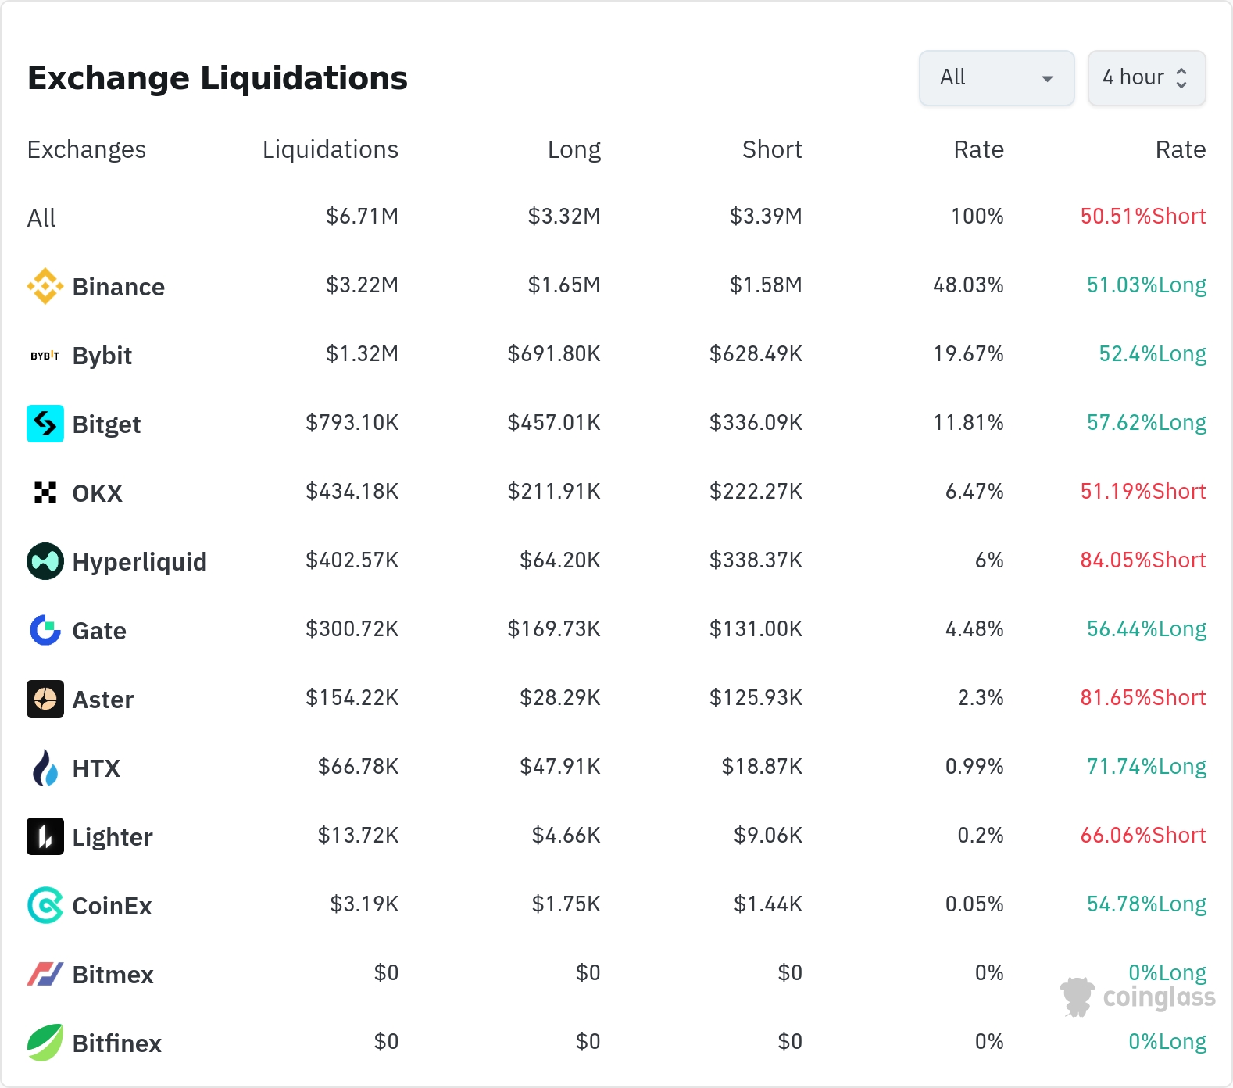The image size is (1233, 1088).
Task: Sort by the Short column header
Action: [x=771, y=149]
